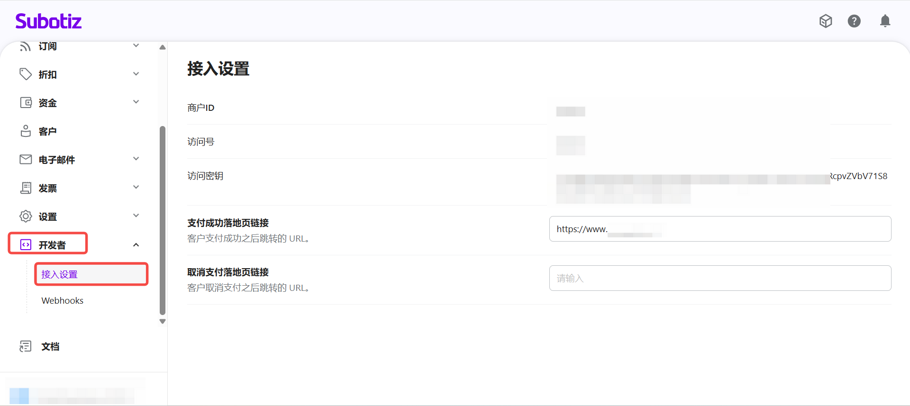Click the email envelope icon in sidebar
The height and width of the screenshot is (406, 910).
tap(26, 160)
